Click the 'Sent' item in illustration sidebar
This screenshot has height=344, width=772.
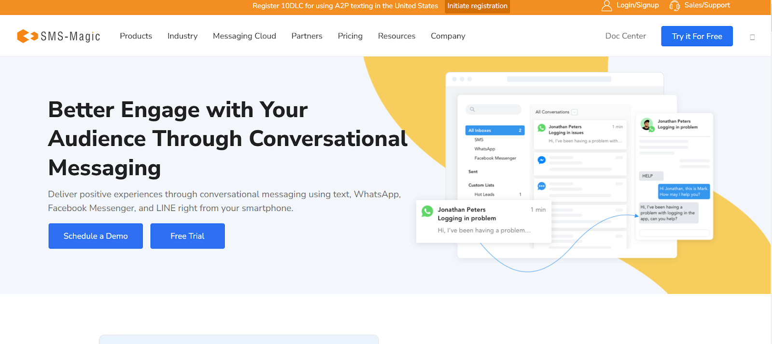(473, 172)
